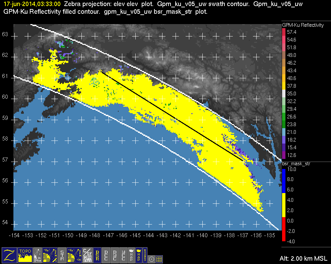Toggle the Ku GPM V5 reflectivity icon
The height and width of the screenshot is (264, 331).
point(74,255)
